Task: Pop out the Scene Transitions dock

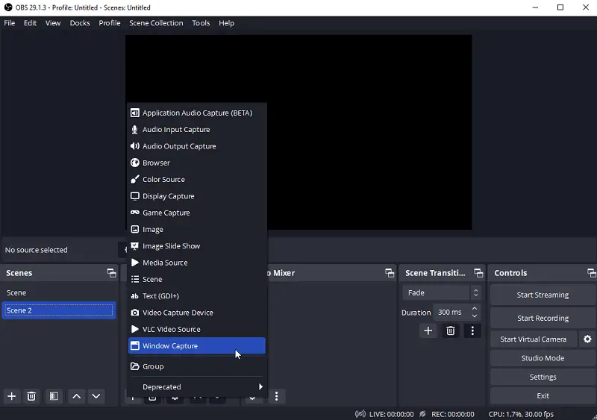Action: 478,273
